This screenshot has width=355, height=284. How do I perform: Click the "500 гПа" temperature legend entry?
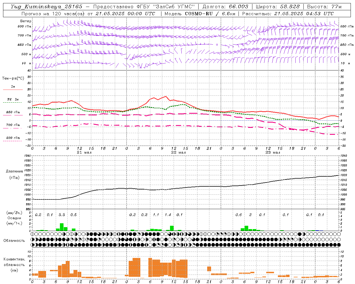coord(13,138)
